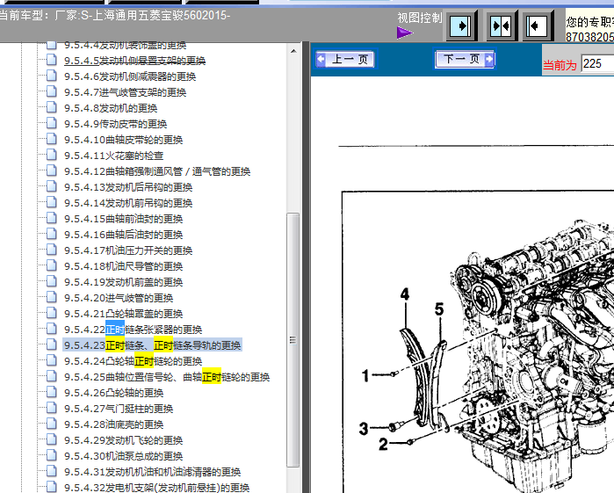Click page icon beside 9.5.4.30机油泵总成的更换
Screen dimensions: 614x493
(52, 455)
